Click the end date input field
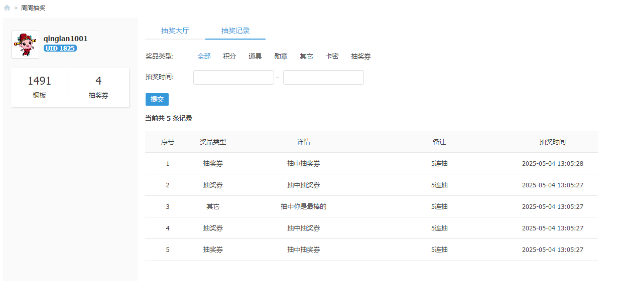The image size is (619, 281). [x=323, y=78]
